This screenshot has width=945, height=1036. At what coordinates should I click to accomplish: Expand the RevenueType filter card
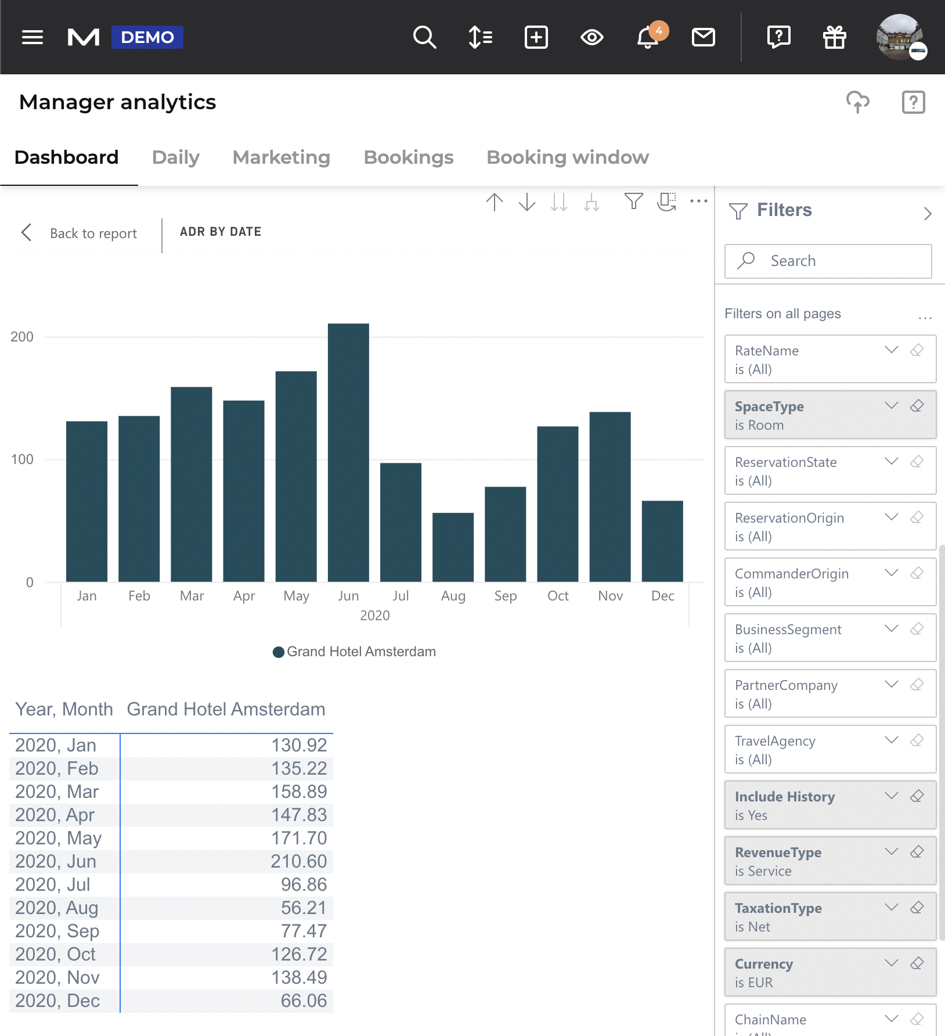coord(892,851)
